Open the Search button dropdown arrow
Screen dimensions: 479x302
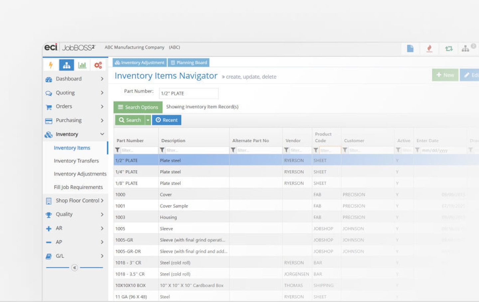click(148, 120)
